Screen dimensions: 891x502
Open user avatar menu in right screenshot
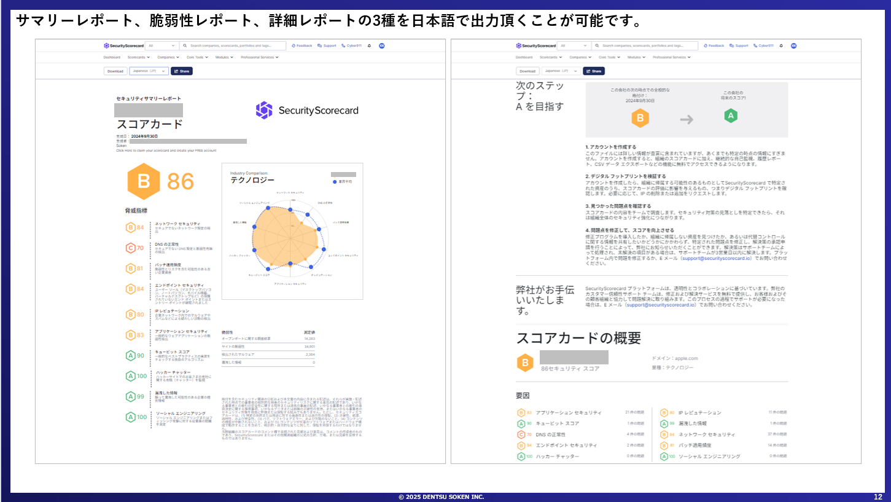click(793, 45)
